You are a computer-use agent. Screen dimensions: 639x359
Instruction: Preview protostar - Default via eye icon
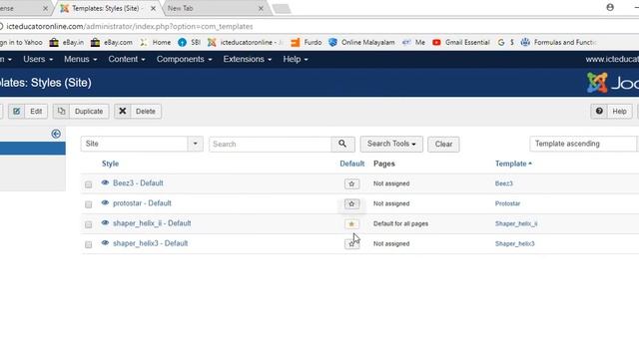tap(105, 202)
